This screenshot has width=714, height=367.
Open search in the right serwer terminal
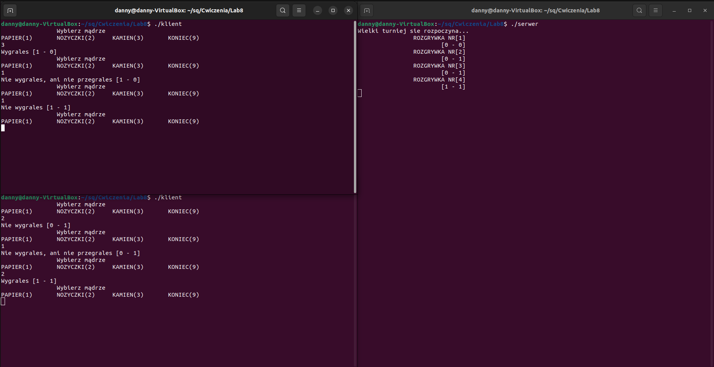(639, 10)
